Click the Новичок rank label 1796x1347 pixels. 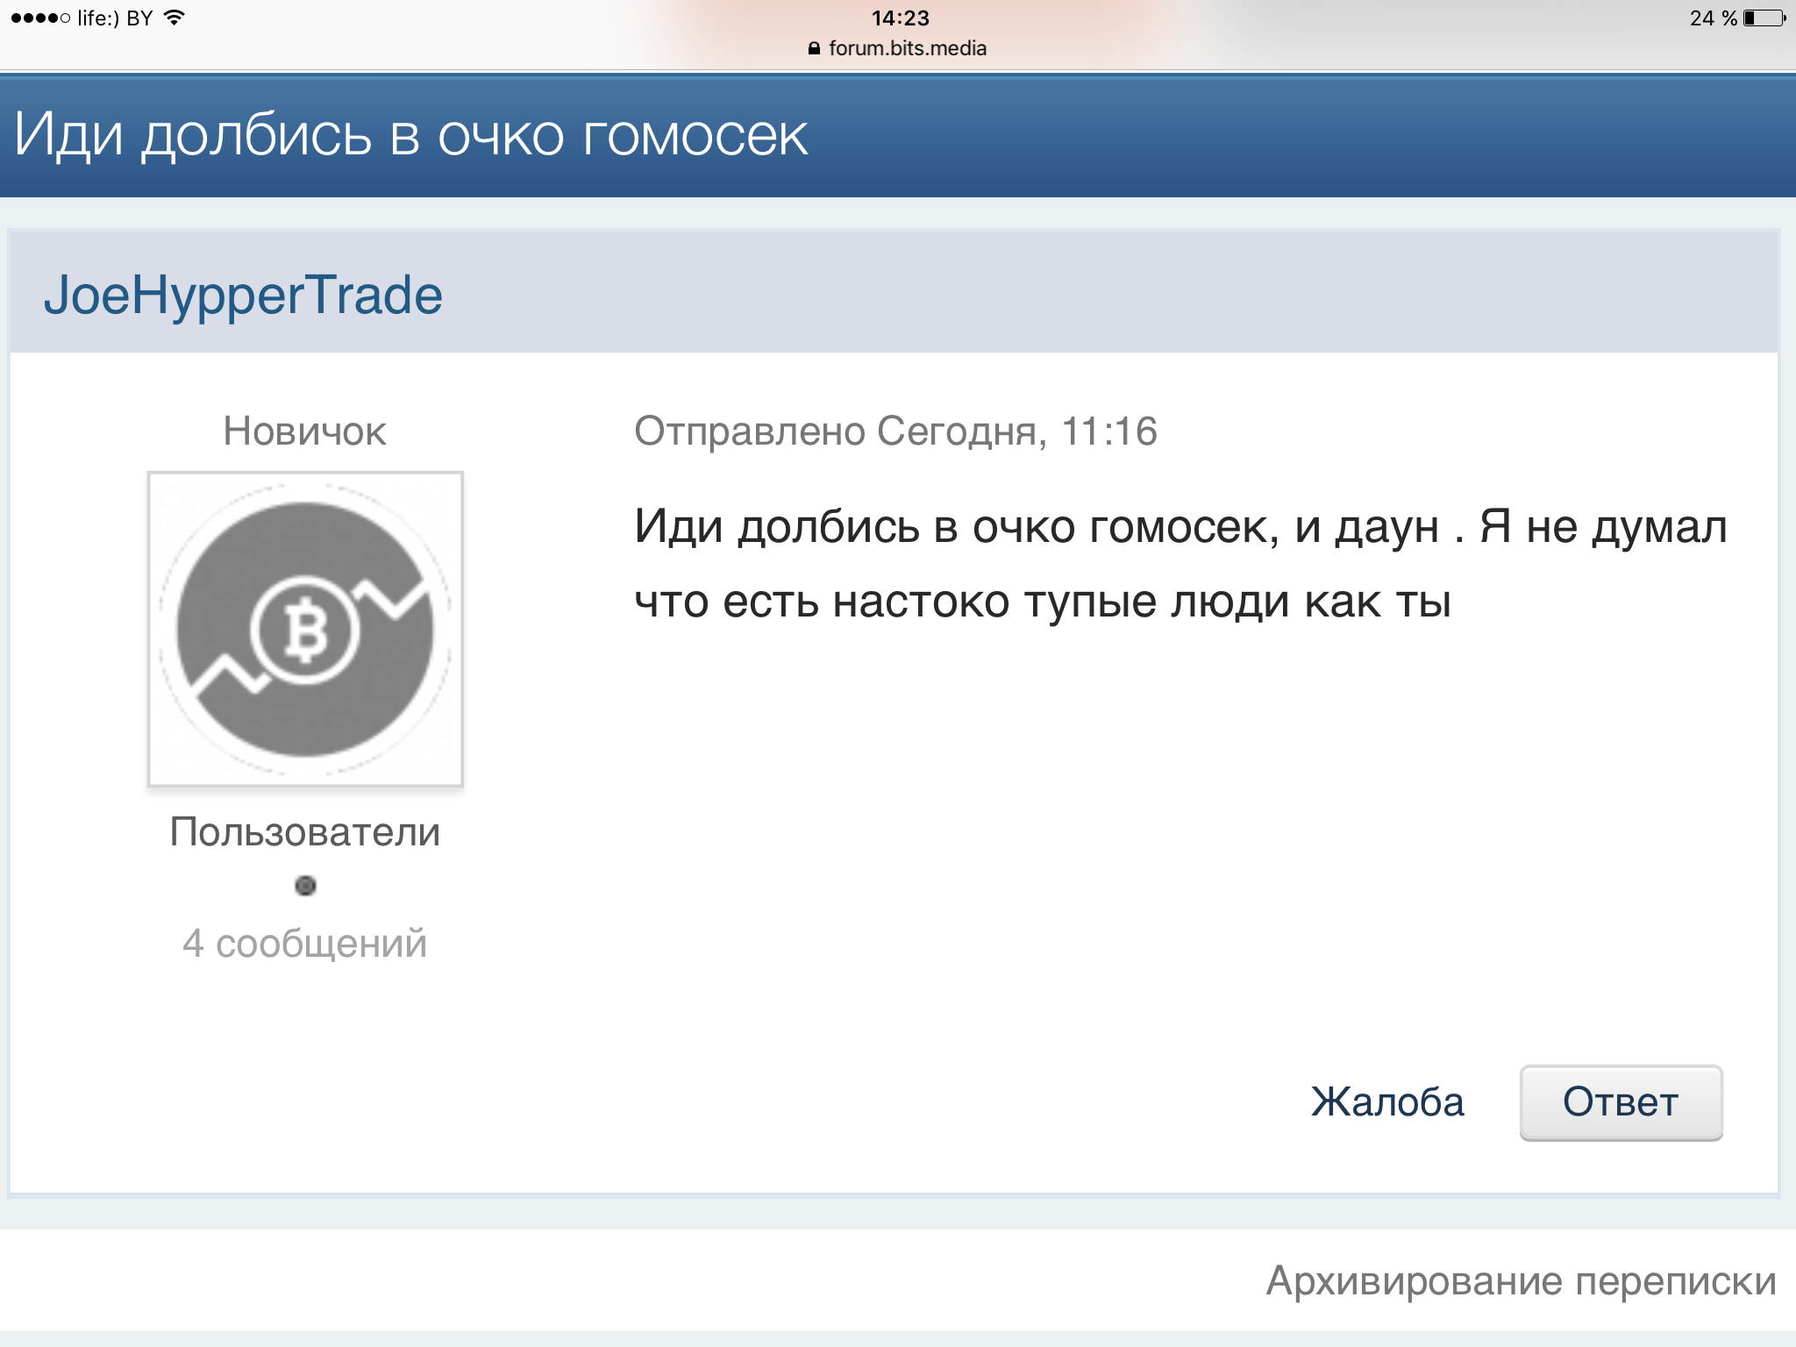tap(304, 431)
